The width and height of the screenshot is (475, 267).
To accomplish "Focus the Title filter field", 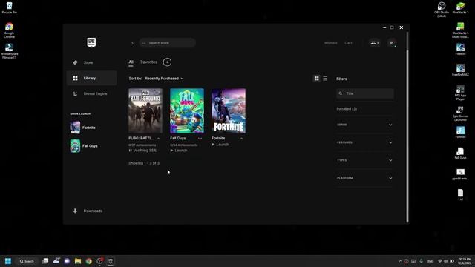I will tap(365, 93).
